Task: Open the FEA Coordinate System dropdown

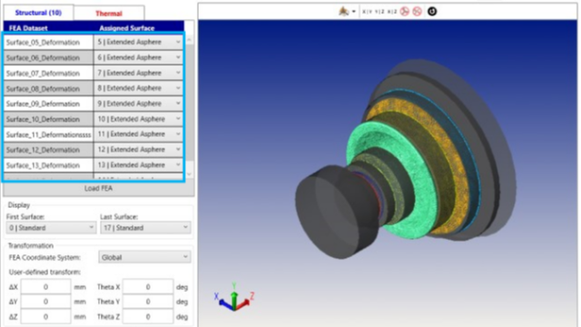Action: (144, 257)
